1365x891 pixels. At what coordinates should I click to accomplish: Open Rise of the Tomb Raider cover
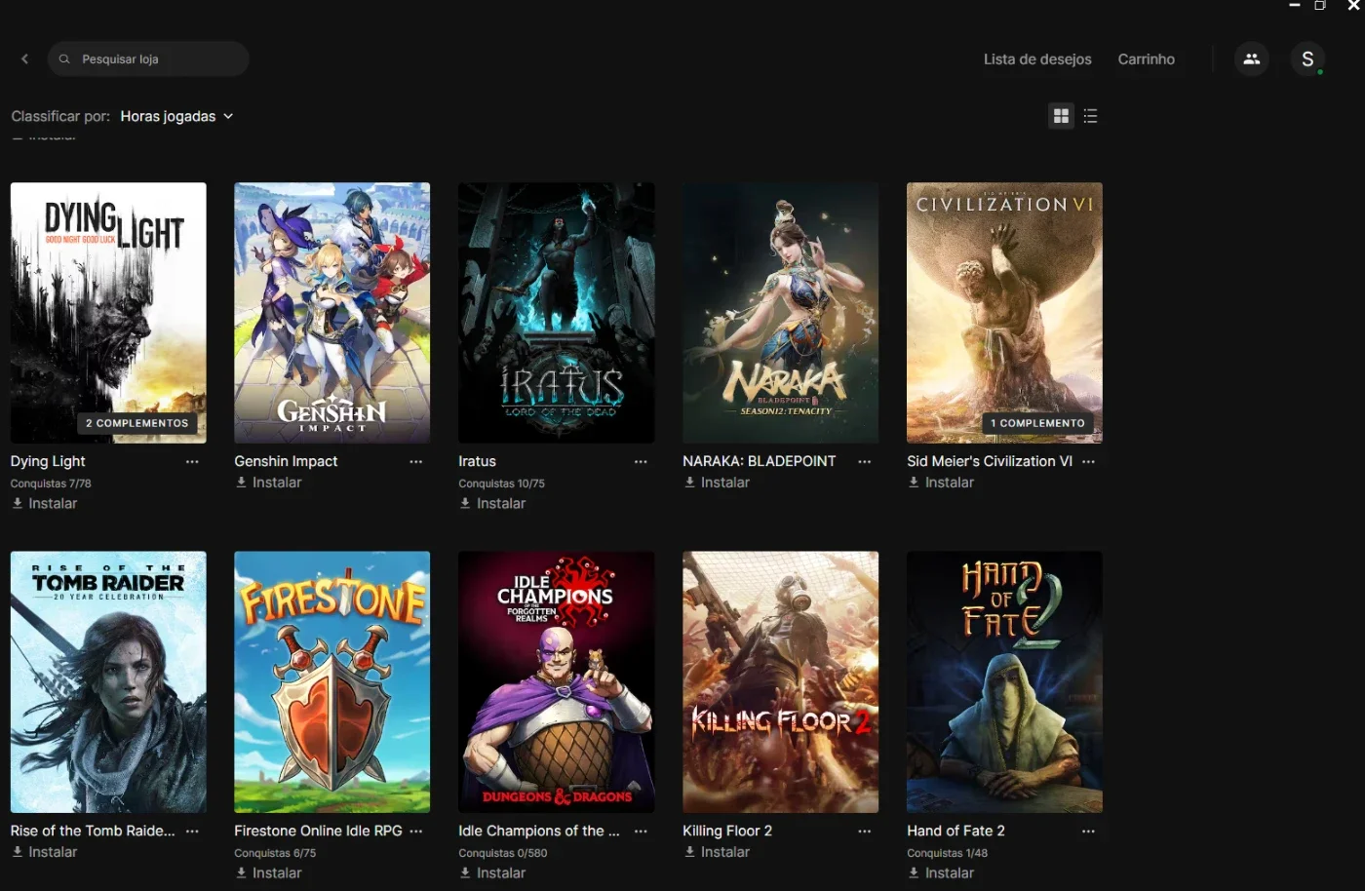pyautogui.click(x=108, y=682)
